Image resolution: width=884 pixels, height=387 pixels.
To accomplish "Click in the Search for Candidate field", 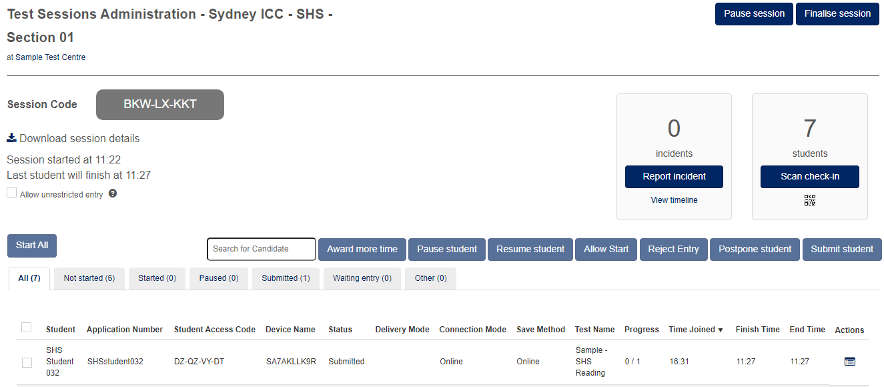I will tap(261, 249).
